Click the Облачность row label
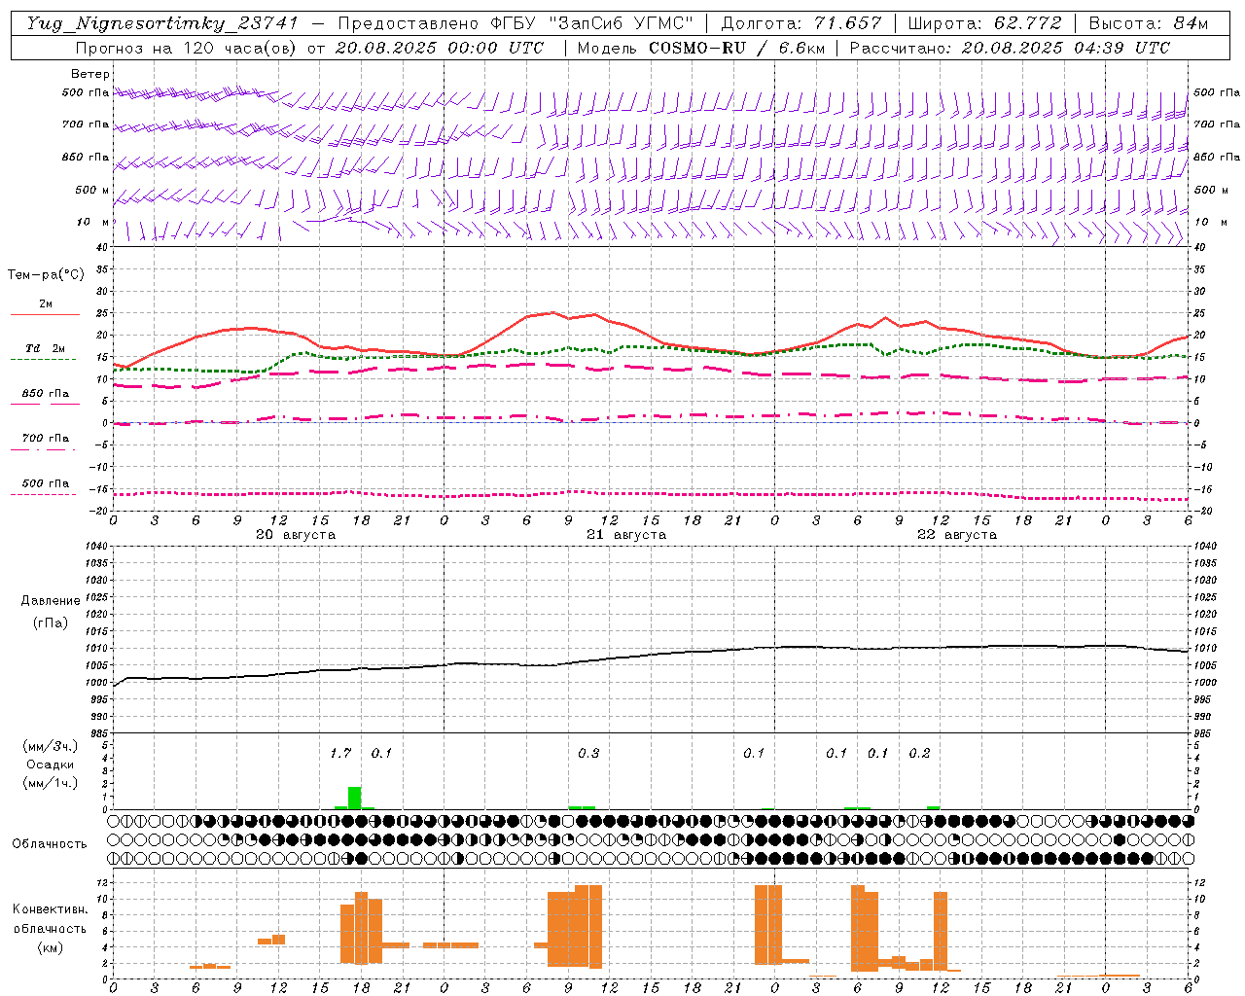Image resolution: width=1245 pixels, height=996 pixels. (x=50, y=844)
